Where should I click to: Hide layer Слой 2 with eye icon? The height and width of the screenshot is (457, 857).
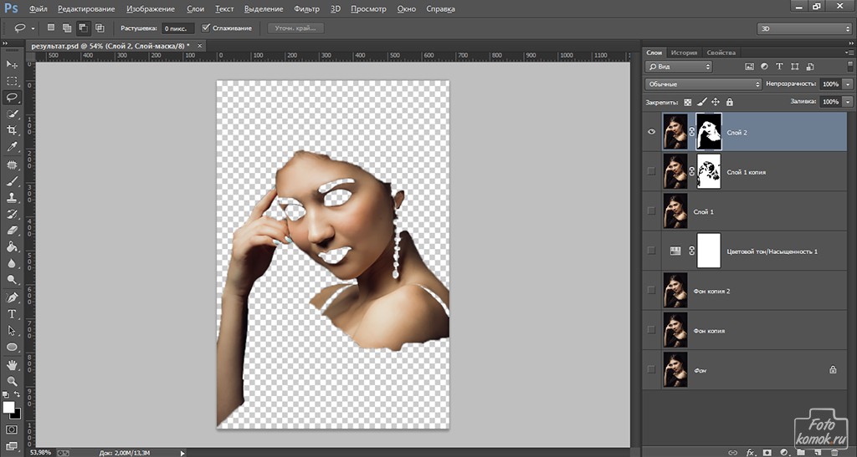tap(652, 131)
